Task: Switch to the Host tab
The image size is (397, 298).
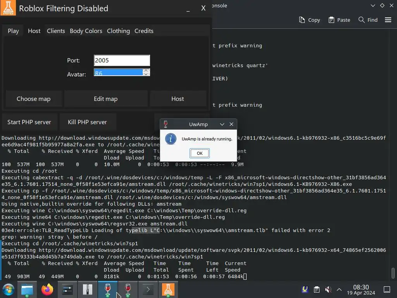Action: pyautogui.click(x=34, y=31)
